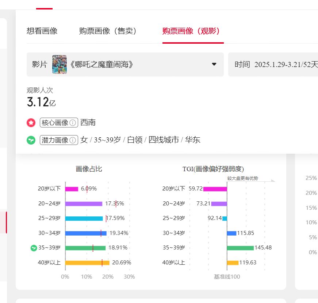Click the green 35~39岁 TGI bar
318x303 pixels.
[240, 248]
